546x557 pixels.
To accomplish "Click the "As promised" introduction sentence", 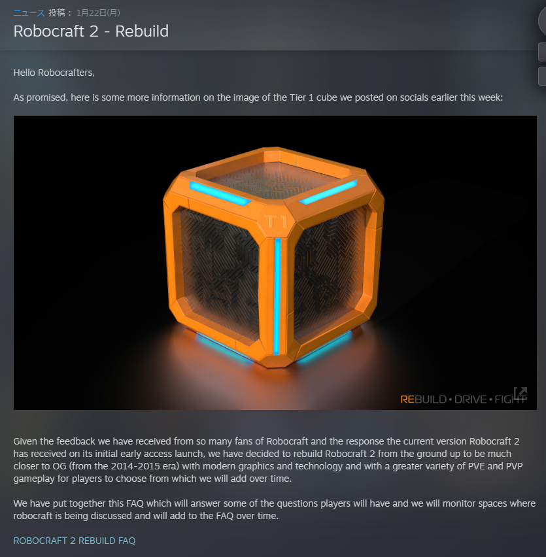I will [x=258, y=97].
